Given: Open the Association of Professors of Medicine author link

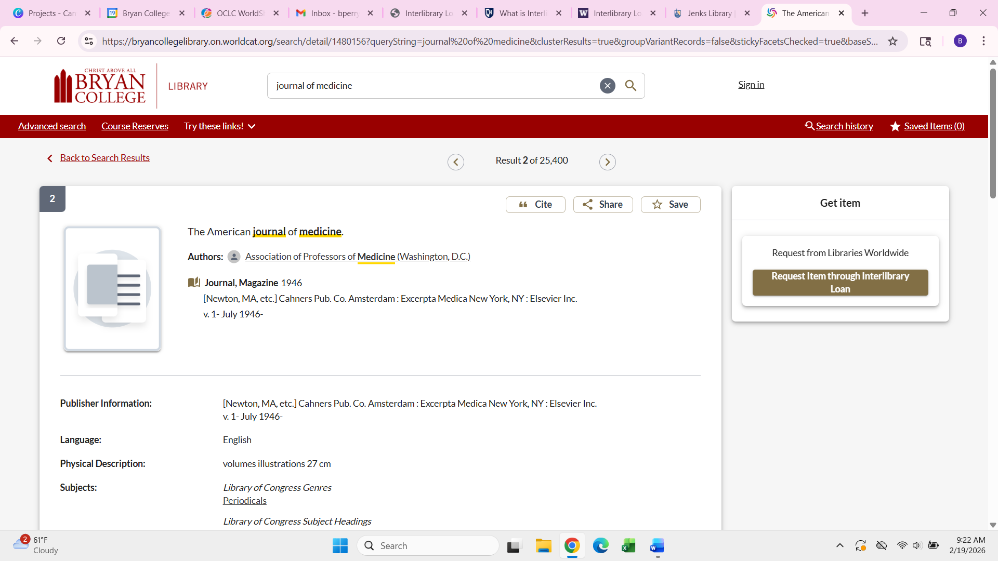Looking at the screenshot, I should 358,257.
